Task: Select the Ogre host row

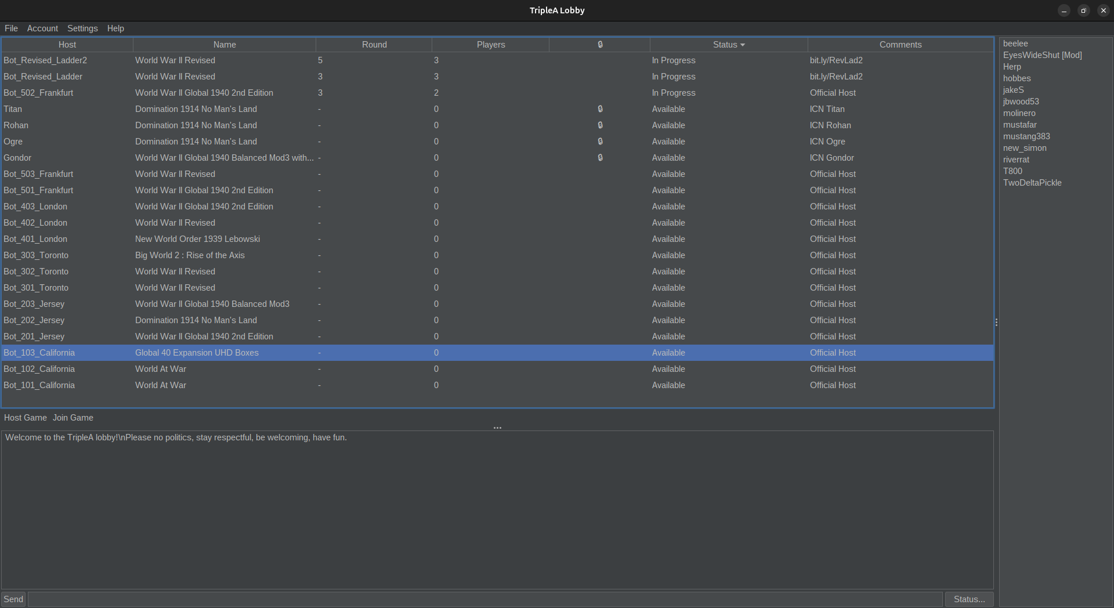Action: tap(497, 142)
